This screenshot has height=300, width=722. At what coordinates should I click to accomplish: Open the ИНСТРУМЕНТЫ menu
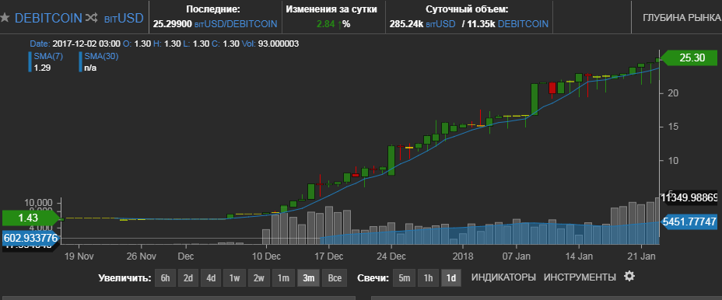580,277
